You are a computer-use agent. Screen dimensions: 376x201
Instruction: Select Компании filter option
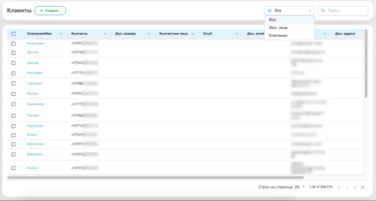pos(278,36)
